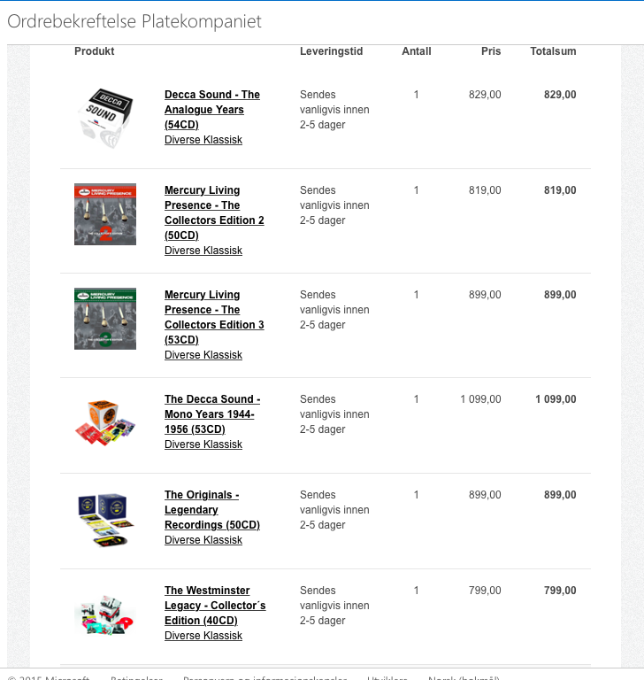Click the green Mercury Living Presence Edition 3 cover

tap(104, 318)
